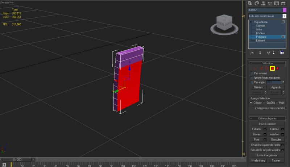
Task: Click the Agrandir selection button
Action: tap(276, 87)
